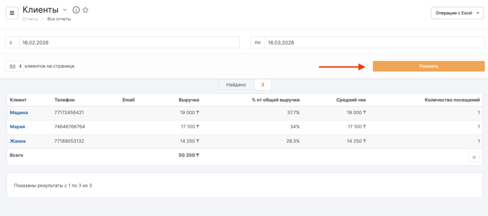This screenshot has height=216, width=488.
Task: Click the start date field 16.02.2026
Action: [129, 42]
